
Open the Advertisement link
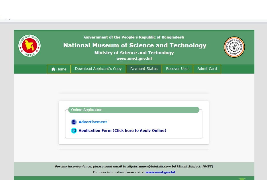click(x=93, y=122)
